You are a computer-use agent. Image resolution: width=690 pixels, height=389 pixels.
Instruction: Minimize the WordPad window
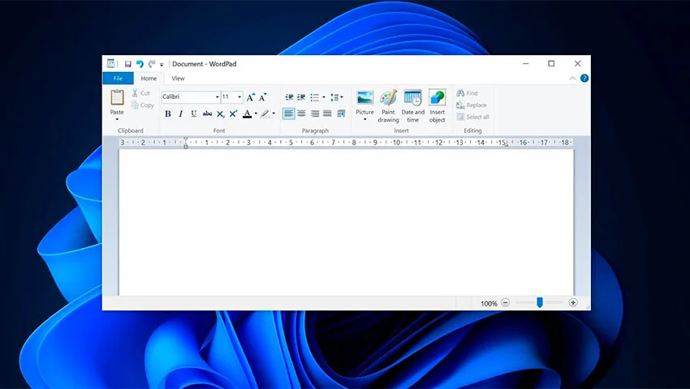click(526, 64)
